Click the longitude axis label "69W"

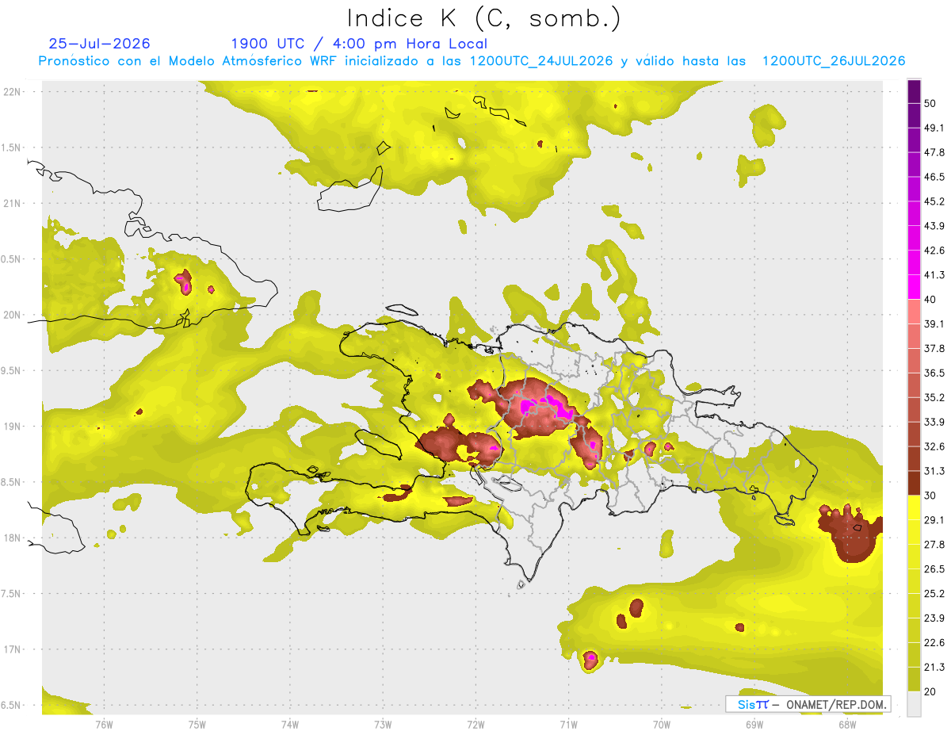tap(754, 724)
